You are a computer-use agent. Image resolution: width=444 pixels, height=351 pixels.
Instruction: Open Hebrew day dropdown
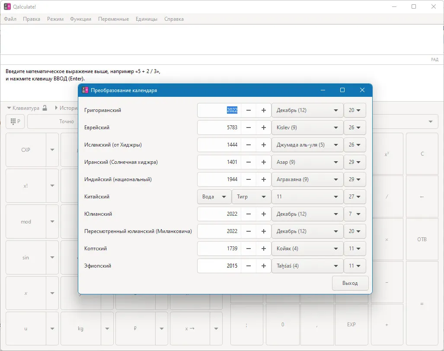pos(355,128)
